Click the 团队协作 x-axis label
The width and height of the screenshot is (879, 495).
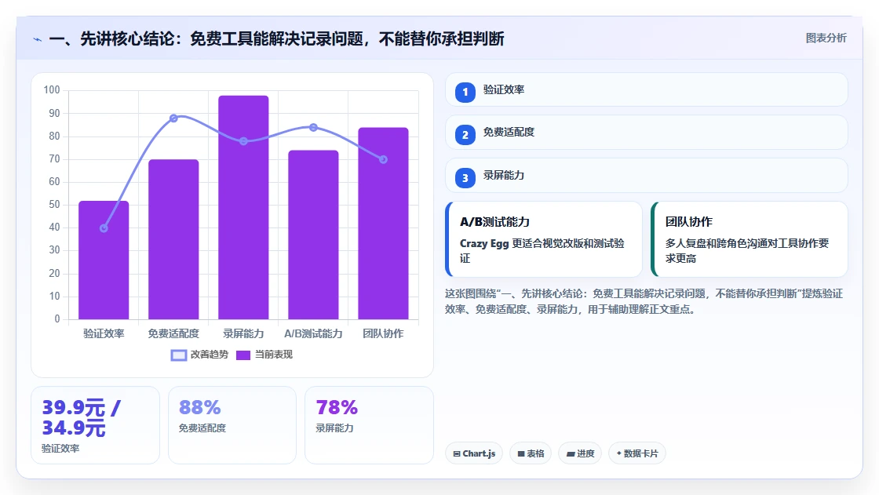point(384,333)
